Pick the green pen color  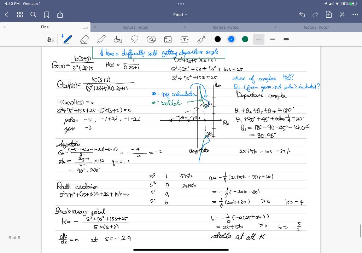click(x=245, y=39)
